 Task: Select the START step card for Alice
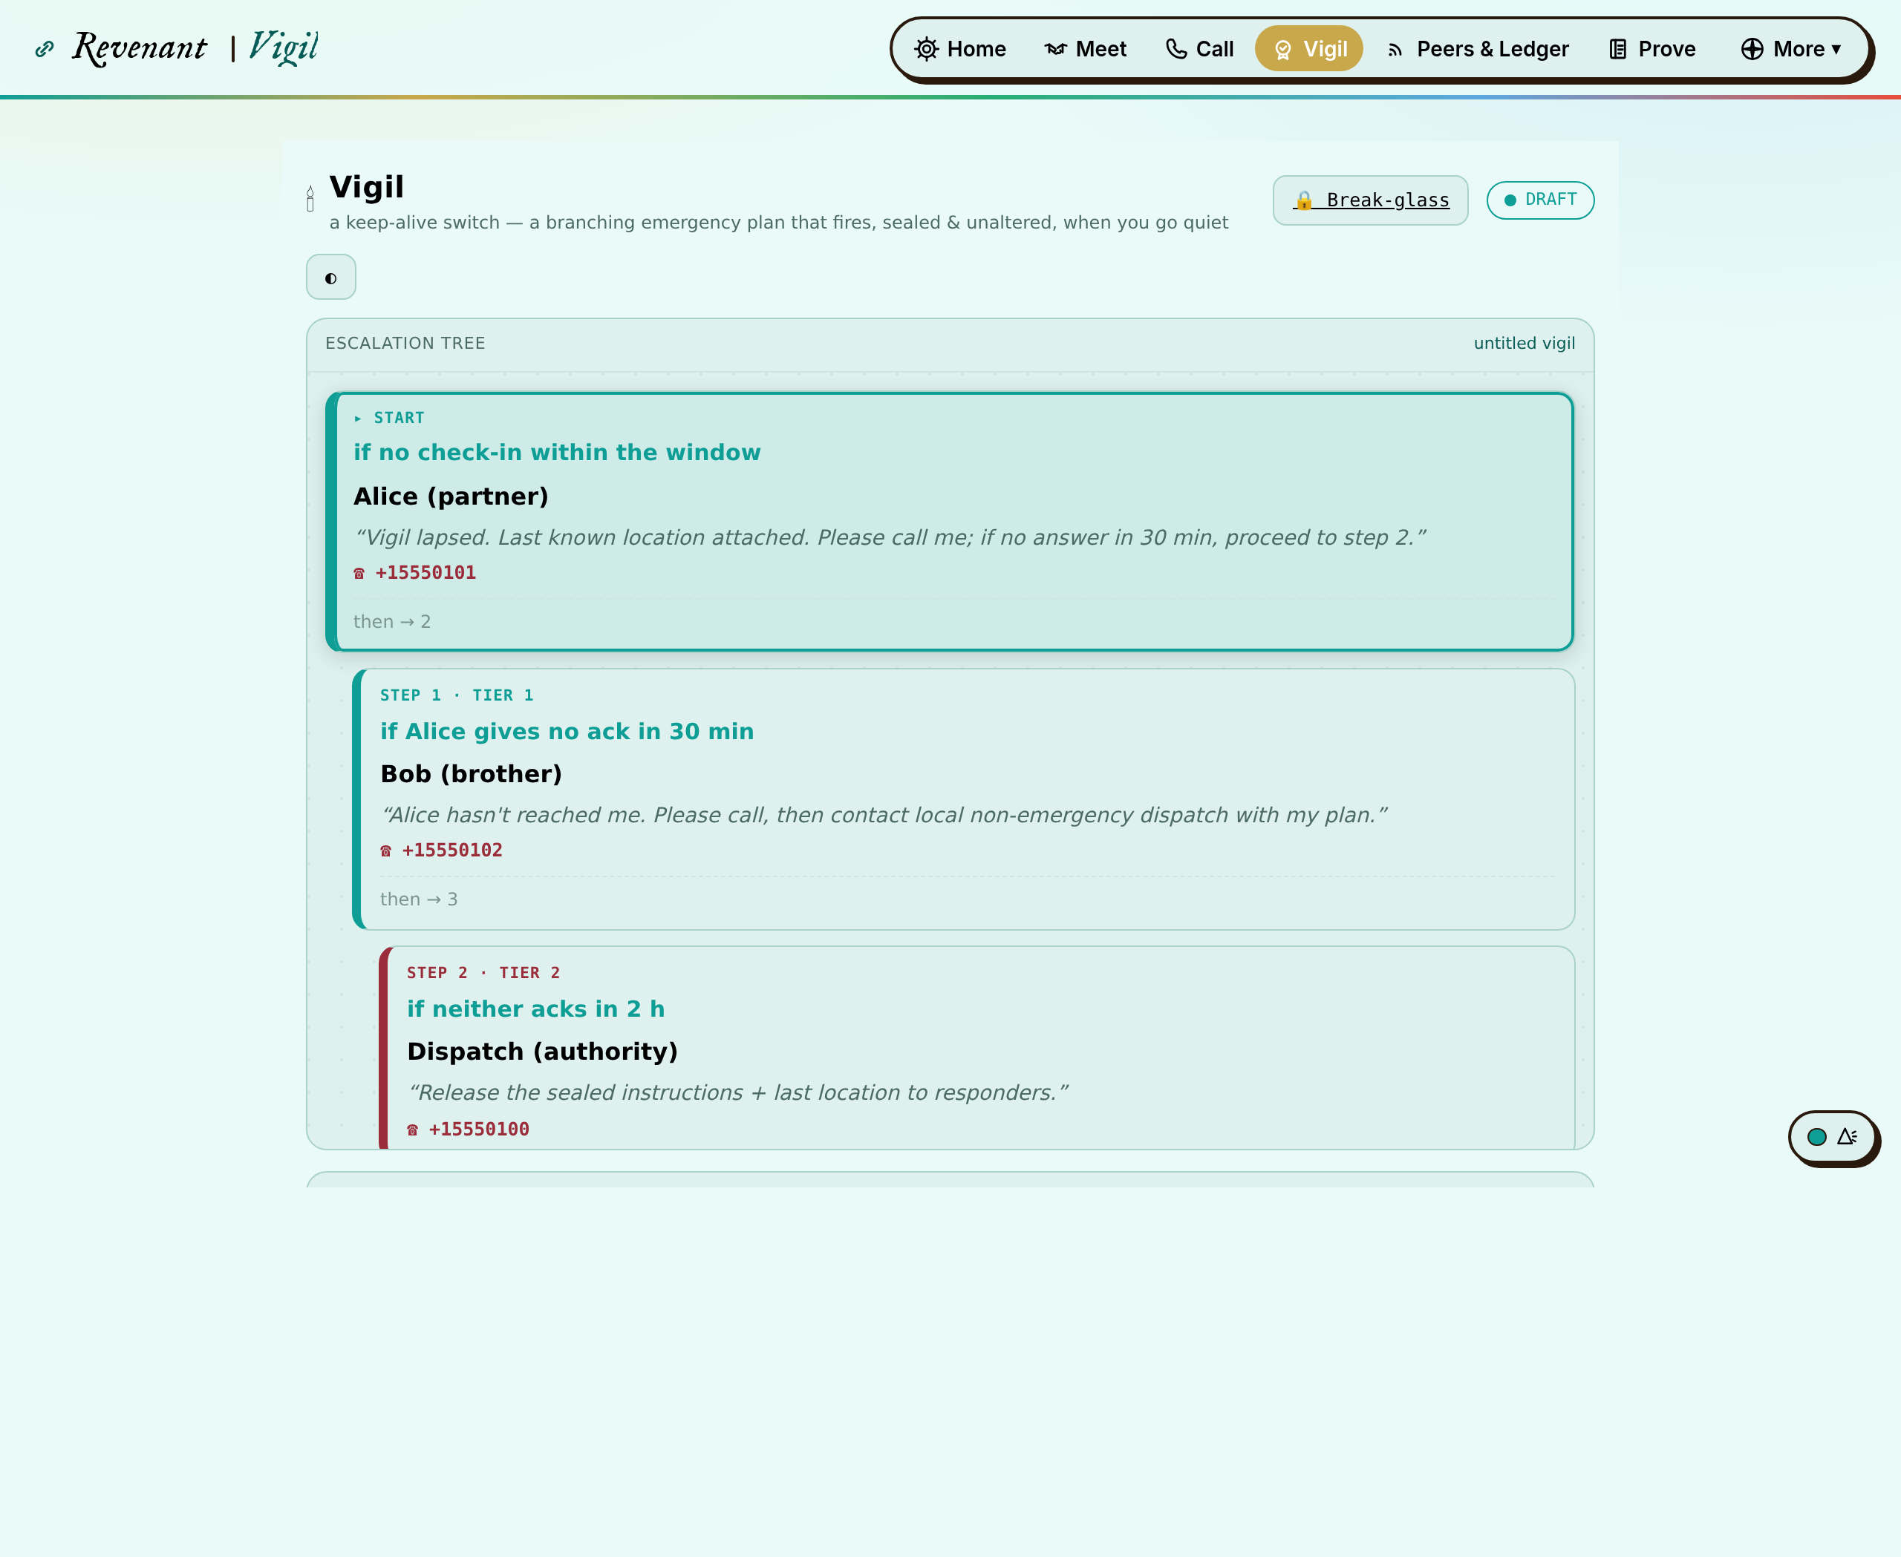pyautogui.click(x=950, y=521)
